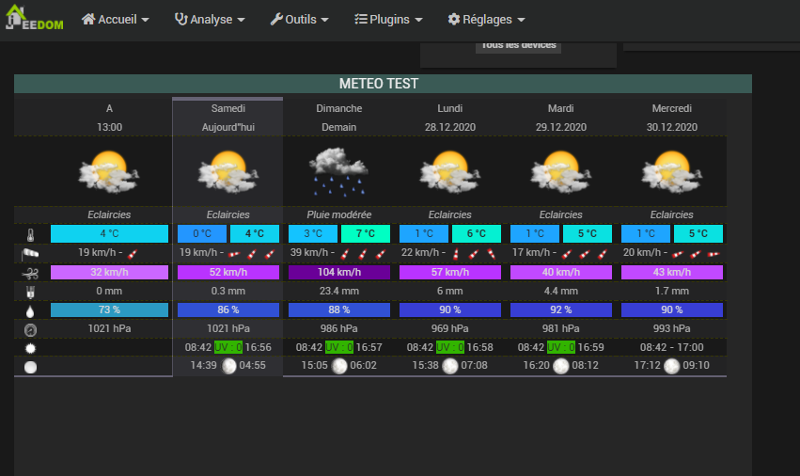Click the water drop humidity icon
Viewport: 800px width, 476px height.
(x=31, y=311)
